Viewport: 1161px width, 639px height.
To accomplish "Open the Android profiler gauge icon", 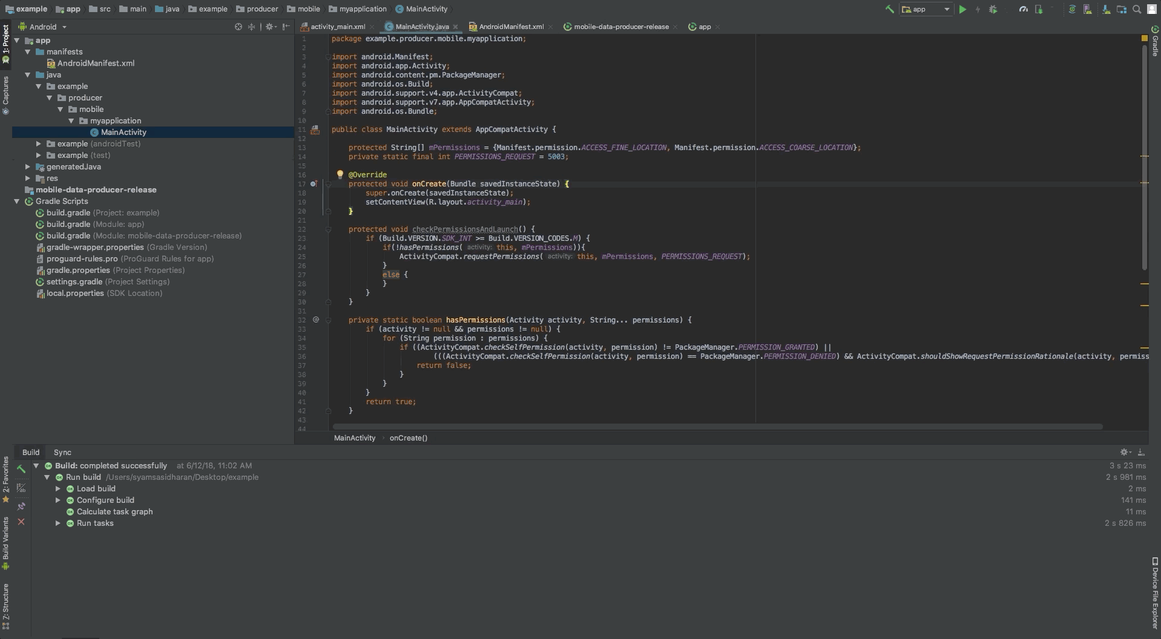I will pos(1023,9).
